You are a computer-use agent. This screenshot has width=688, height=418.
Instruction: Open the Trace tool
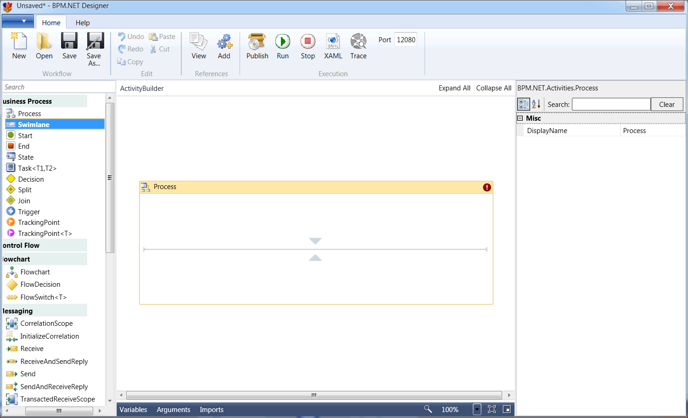point(358,46)
